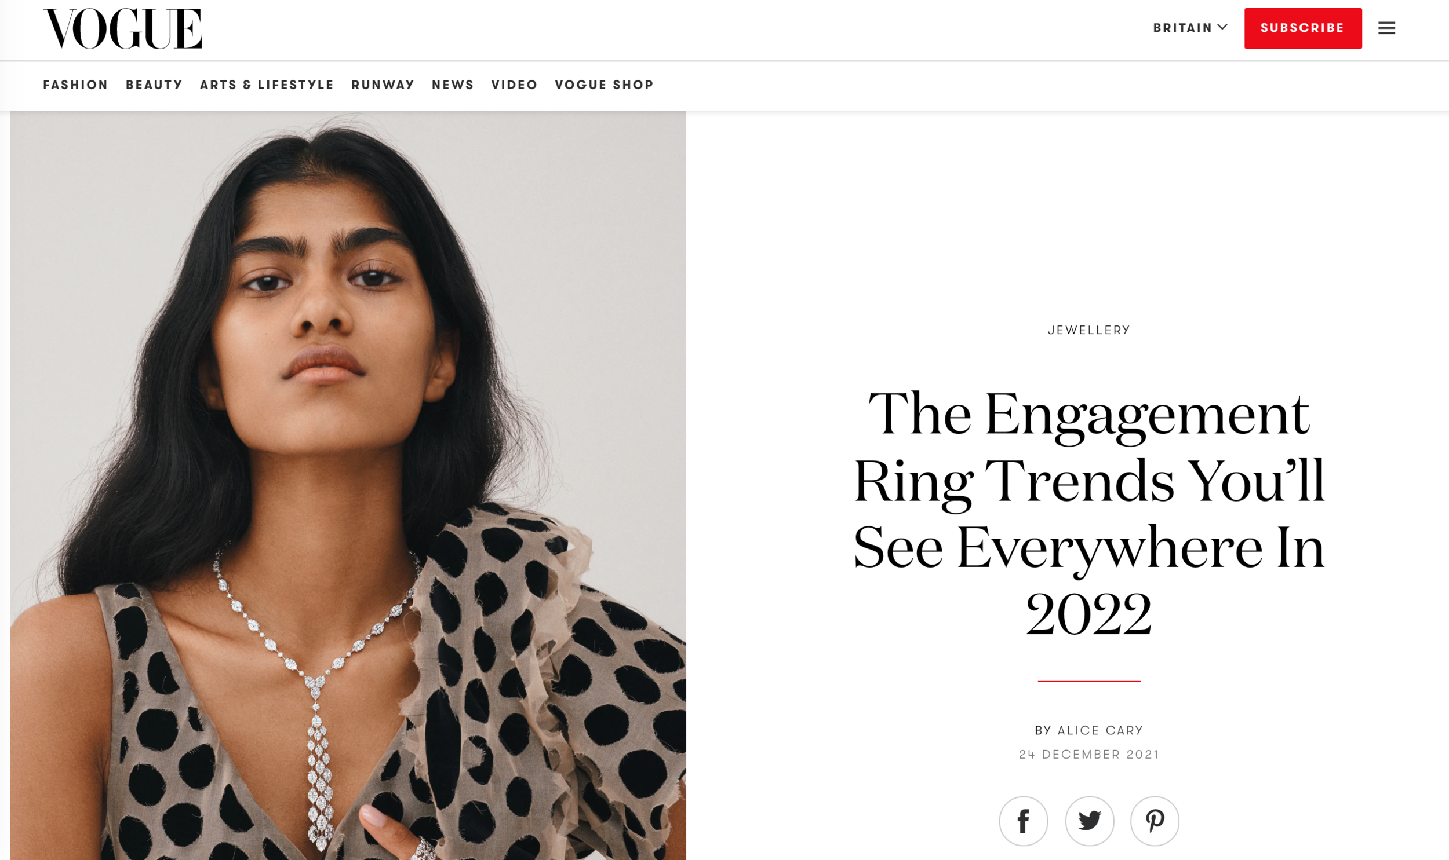
Task: Open the Fashion section
Action: tap(75, 85)
